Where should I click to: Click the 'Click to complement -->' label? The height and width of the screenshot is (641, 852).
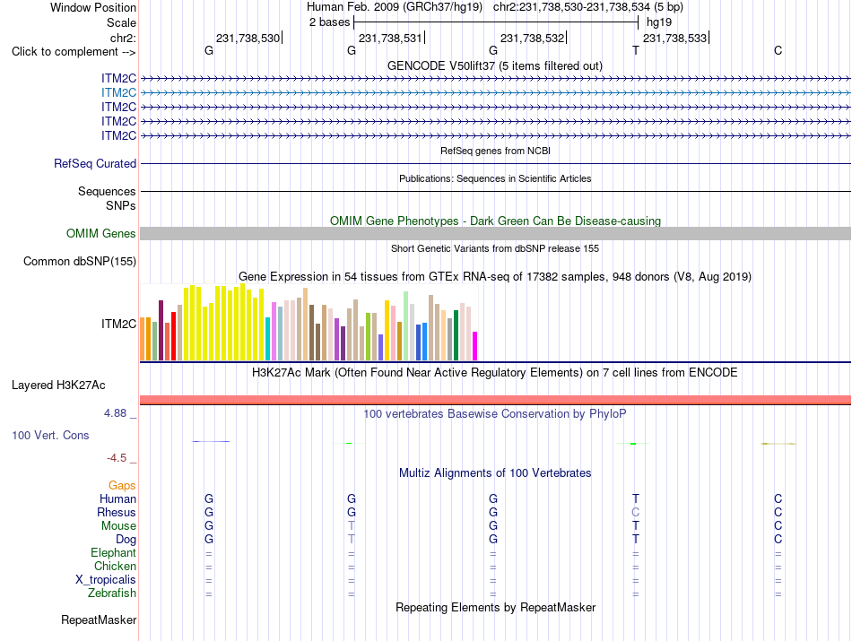click(x=74, y=52)
